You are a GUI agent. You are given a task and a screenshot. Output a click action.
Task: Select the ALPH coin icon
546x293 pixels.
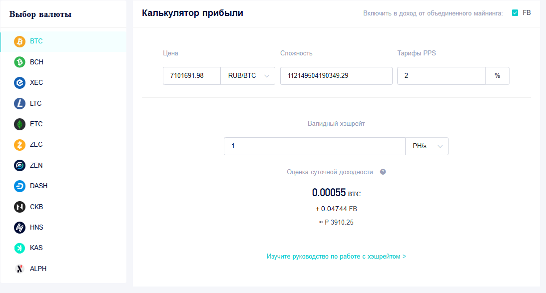[x=19, y=269]
